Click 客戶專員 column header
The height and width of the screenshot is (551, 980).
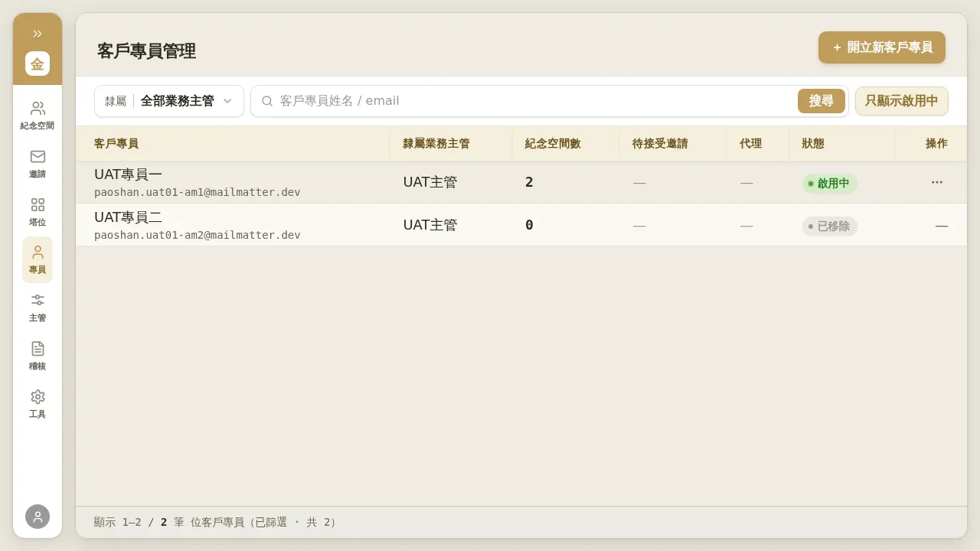[116, 144]
